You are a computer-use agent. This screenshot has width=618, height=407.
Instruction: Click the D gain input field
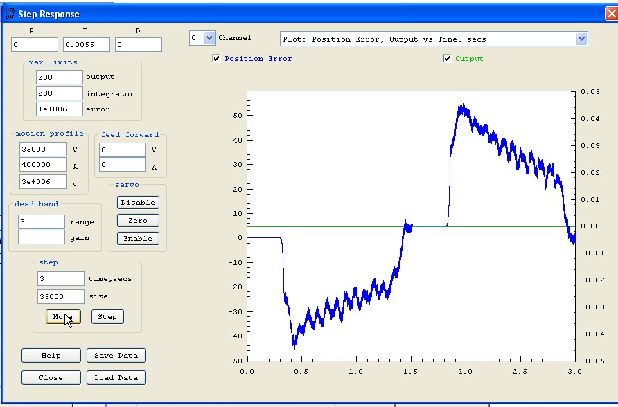tap(138, 45)
